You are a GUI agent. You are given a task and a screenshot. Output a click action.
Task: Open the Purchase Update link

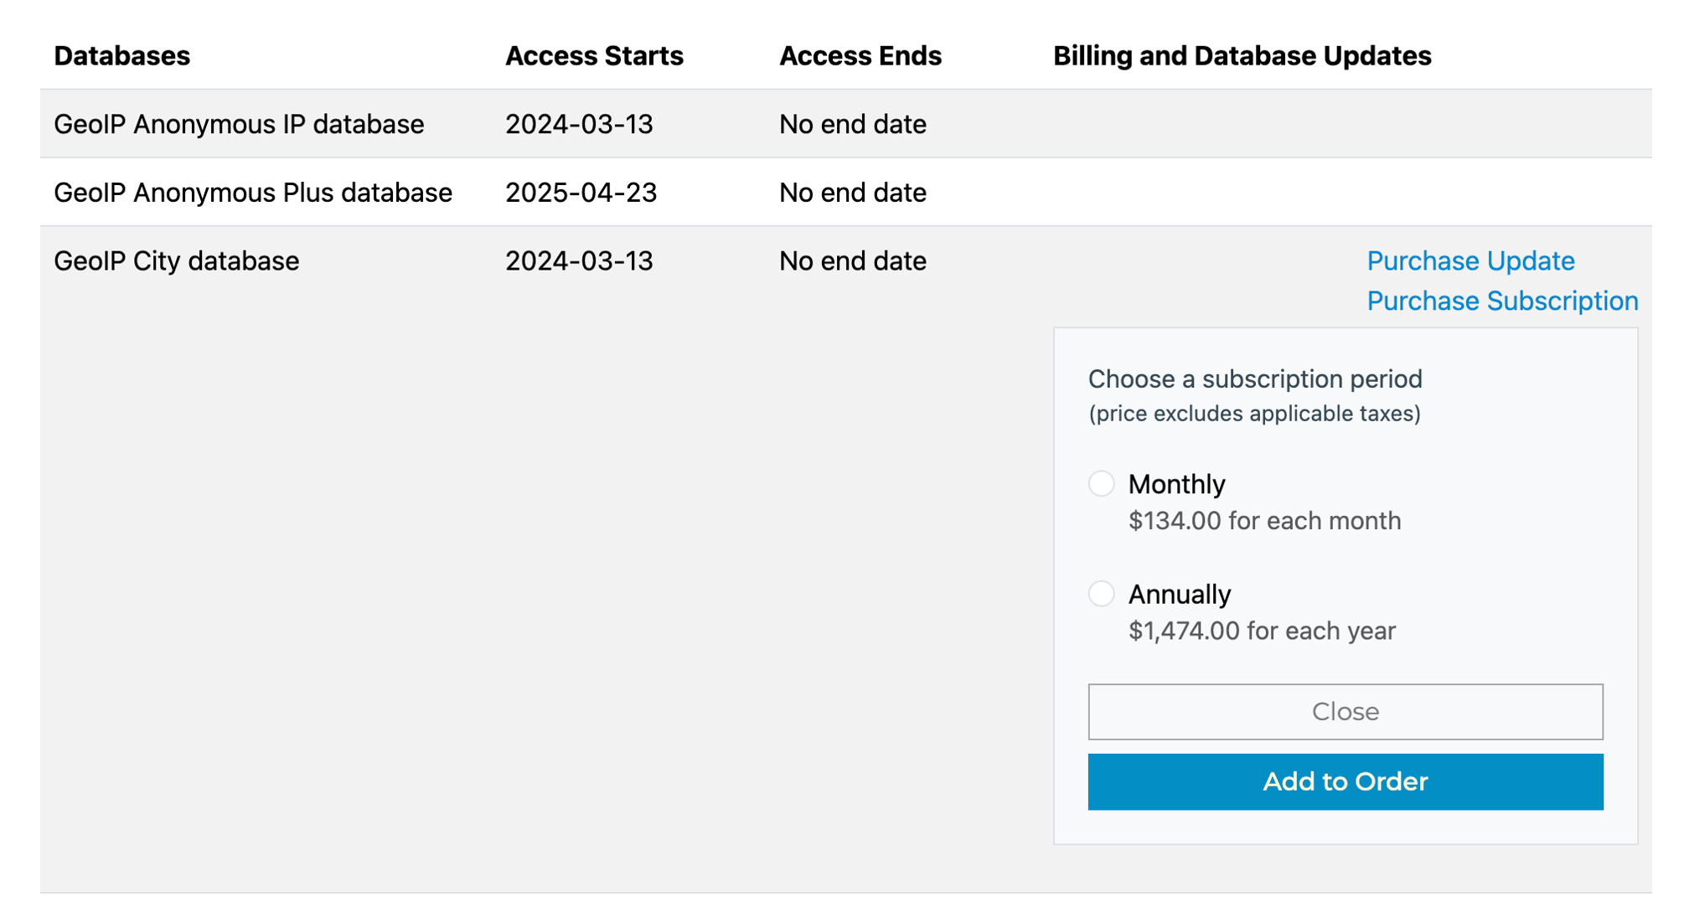click(x=1470, y=260)
